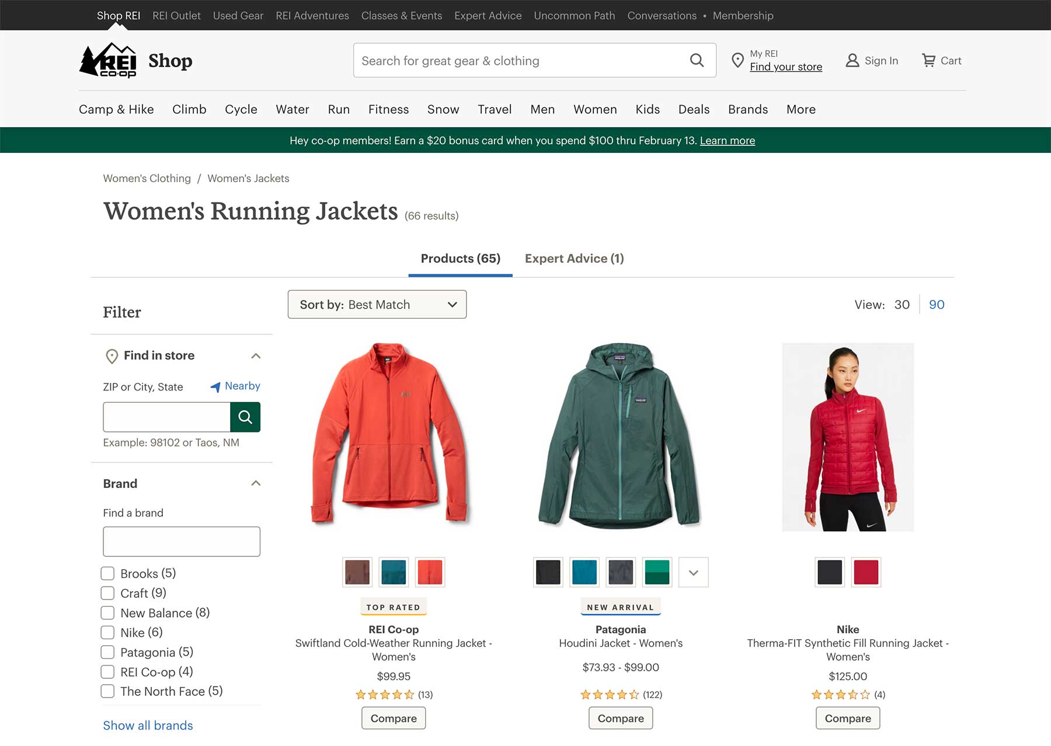Check the Brooks brand filter
Viewport: 1051px width, 746px height.
coord(107,573)
